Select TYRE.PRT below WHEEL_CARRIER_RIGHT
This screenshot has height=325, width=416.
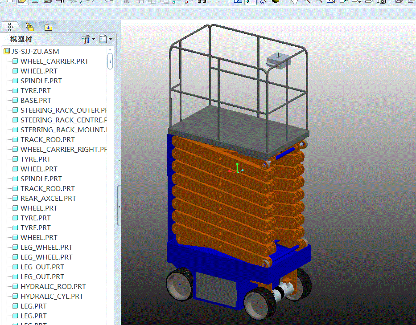point(32,159)
